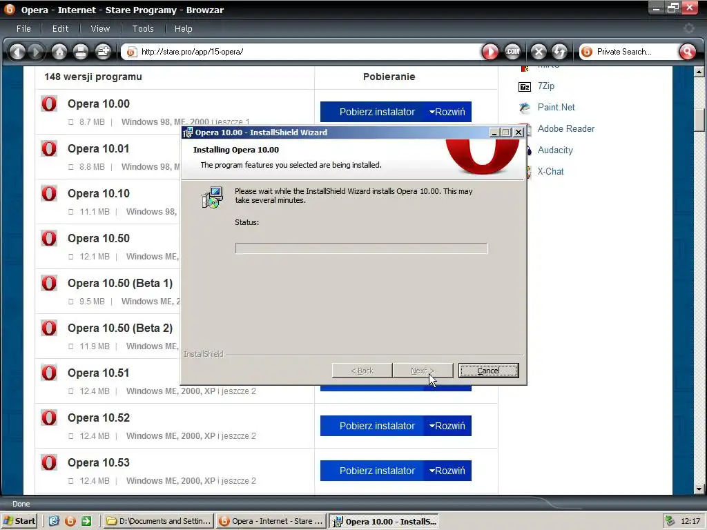707x530 pixels.
Task: Click the Opera 10.50 (Beta 2) title text
Action: pyautogui.click(x=120, y=328)
